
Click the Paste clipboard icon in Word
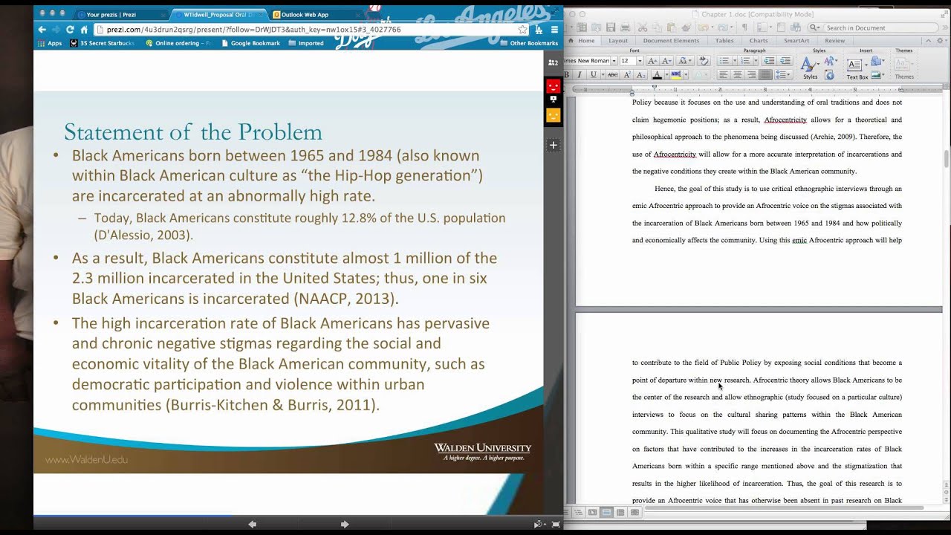pos(672,27)
